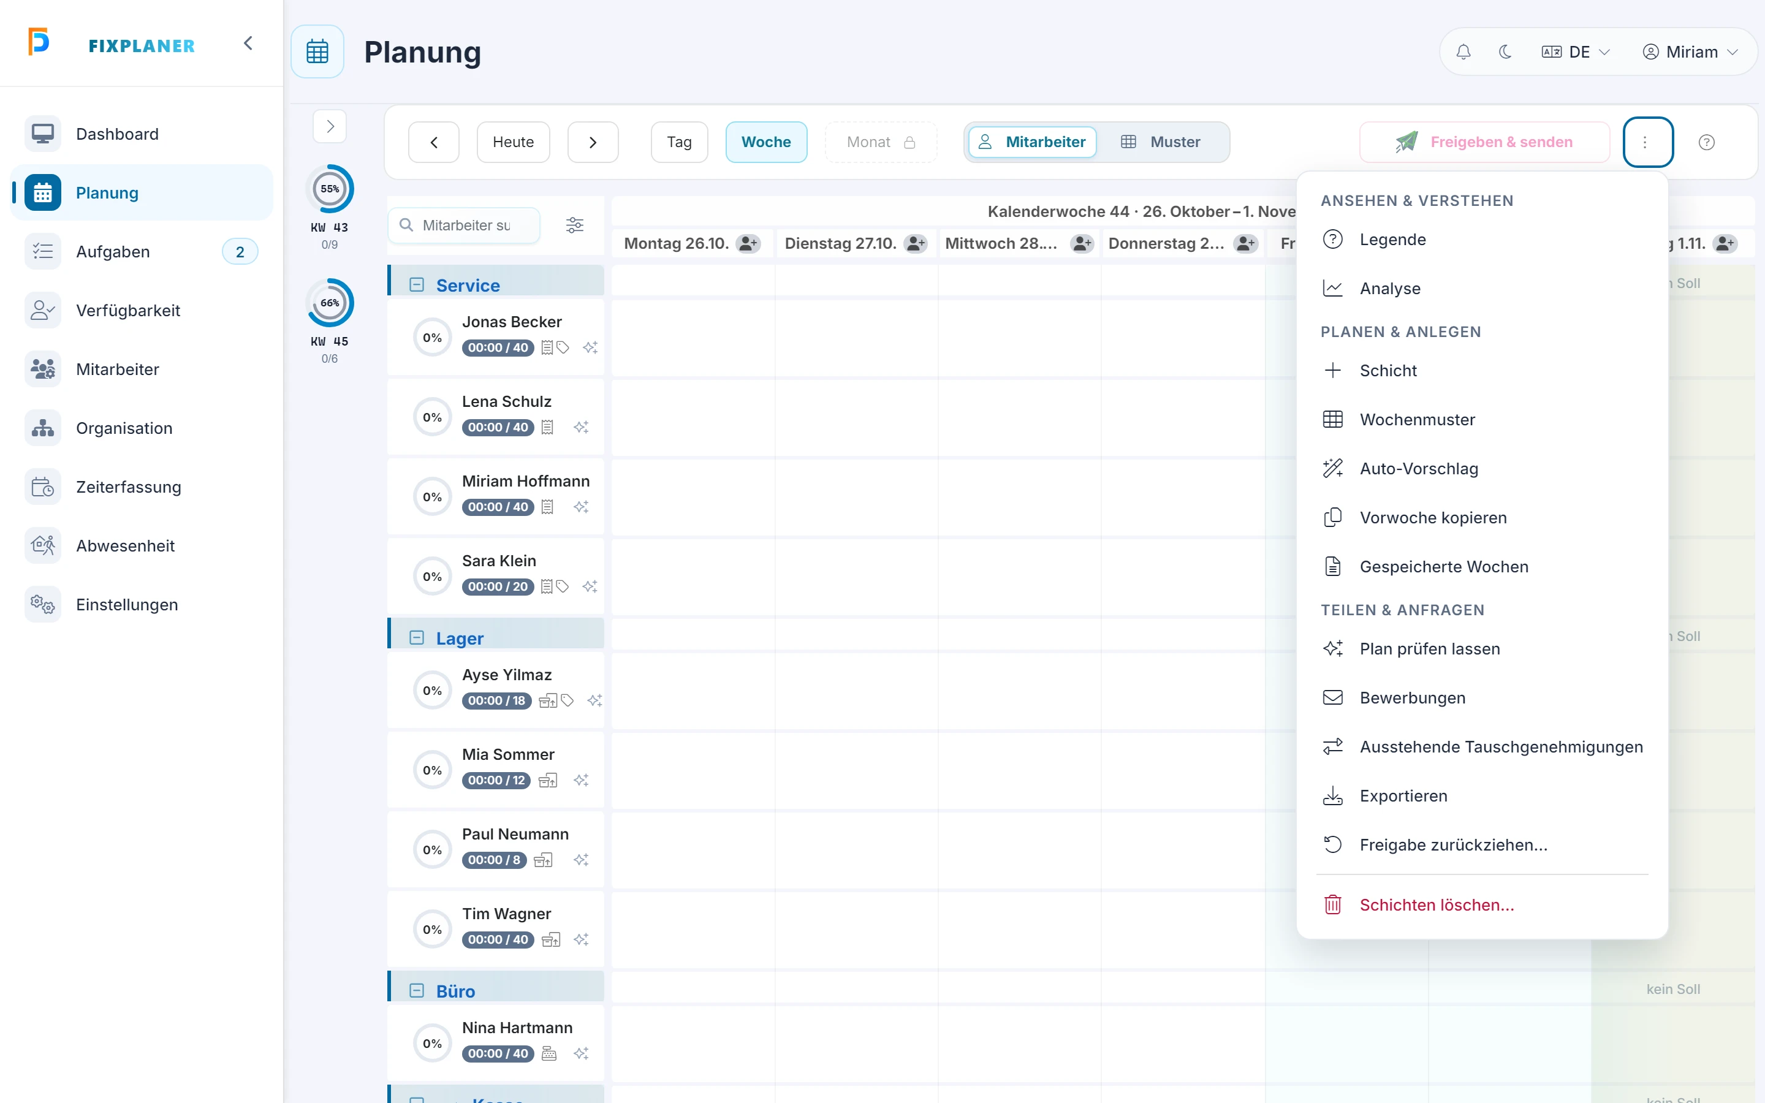Open the notifications bell
The height and width of the screenshot is (1103, 1765).
[x=1463, y=52]
